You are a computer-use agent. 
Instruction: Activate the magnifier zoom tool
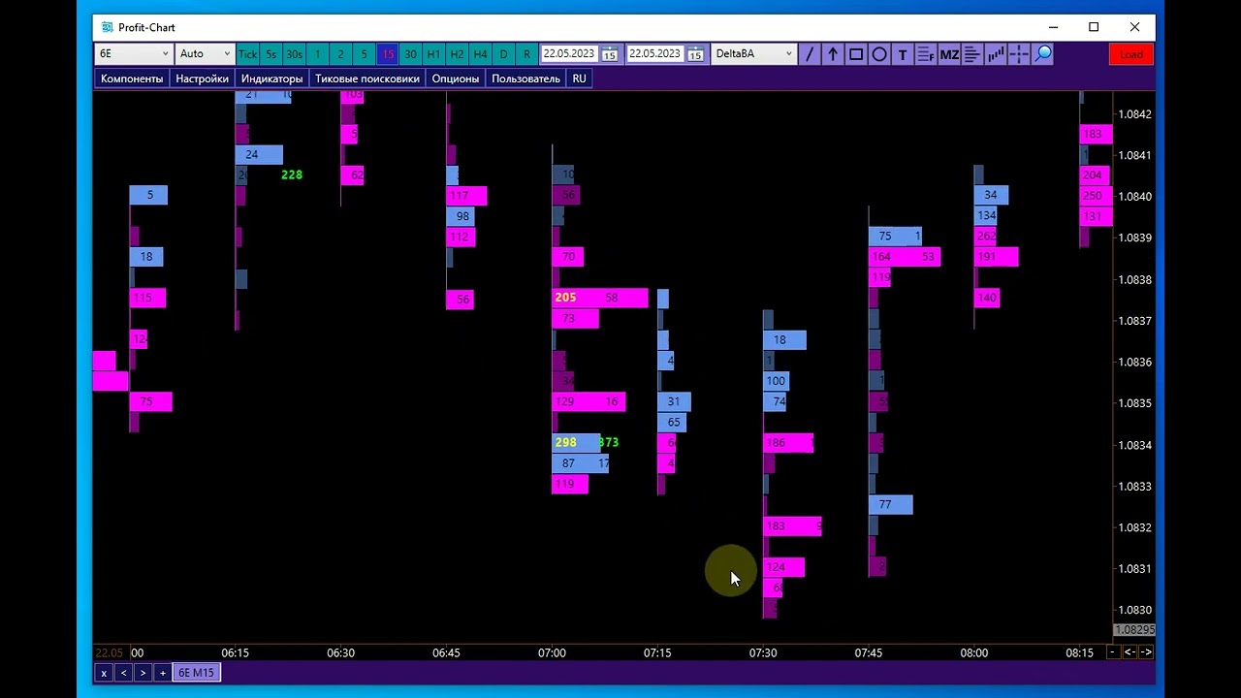1043,54
